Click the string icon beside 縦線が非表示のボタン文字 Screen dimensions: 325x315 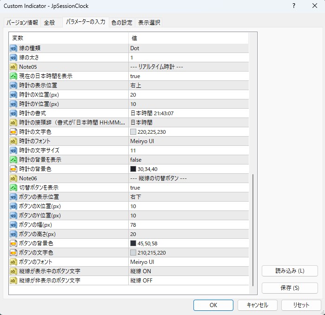[x=13, y=281]
